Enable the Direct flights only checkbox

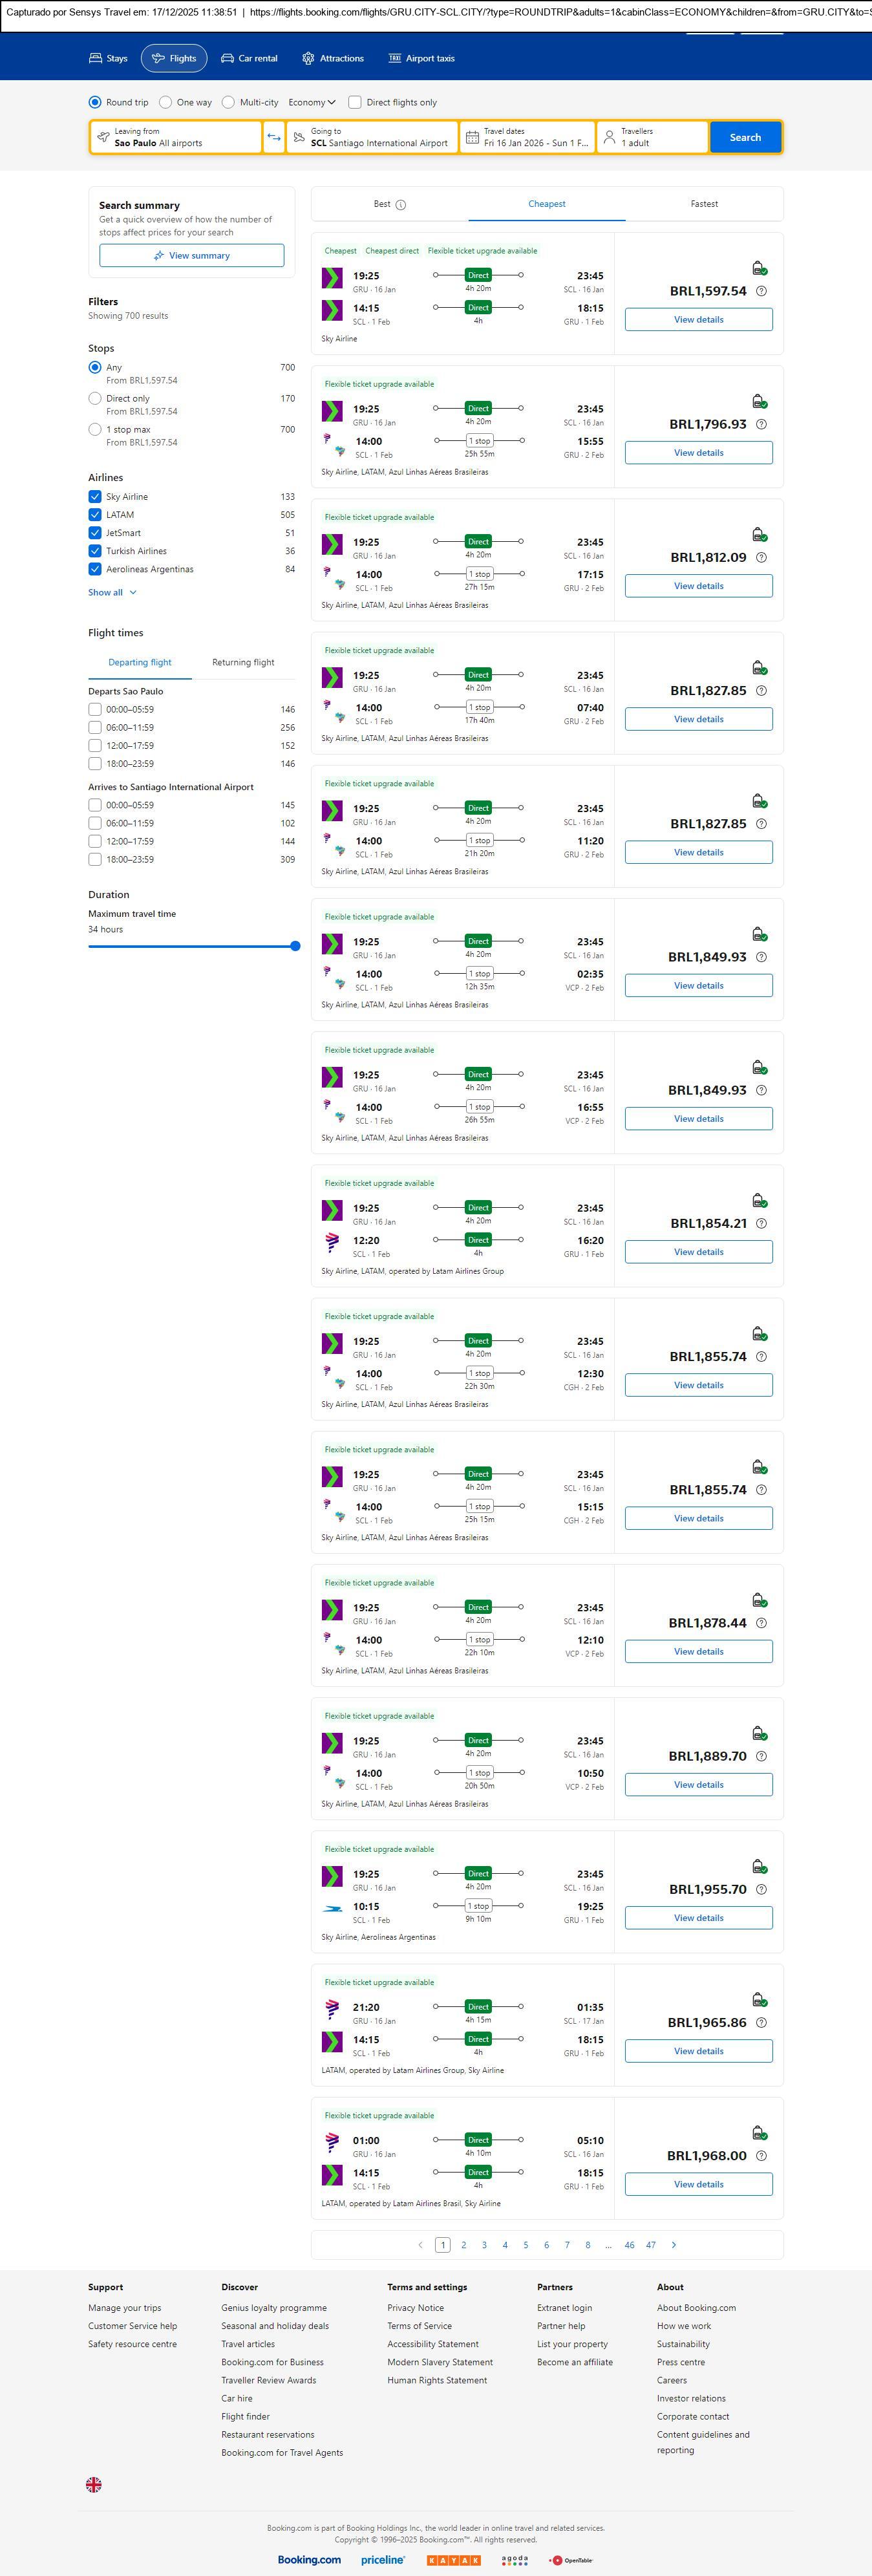[x=355, y=102]
